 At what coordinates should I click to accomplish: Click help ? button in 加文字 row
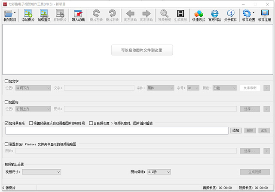tap(266, 88)
